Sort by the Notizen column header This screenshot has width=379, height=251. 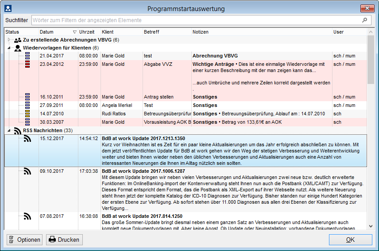coord(262,32)
